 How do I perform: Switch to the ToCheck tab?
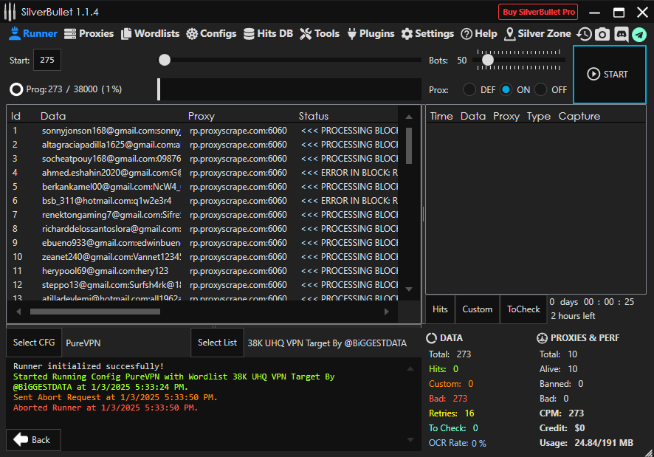pos(523,309)
